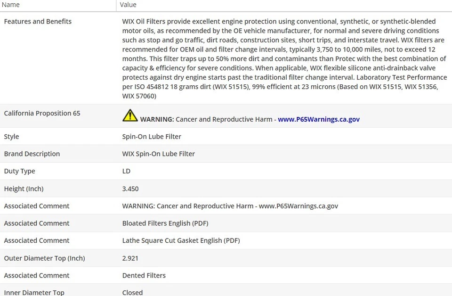Click the "Features and Benefits" row label
The image size is (452, 296).
(x=38, y=21)
